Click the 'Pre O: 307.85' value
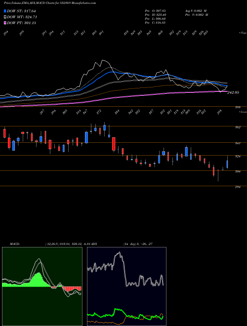 click(x=155, y=11)
